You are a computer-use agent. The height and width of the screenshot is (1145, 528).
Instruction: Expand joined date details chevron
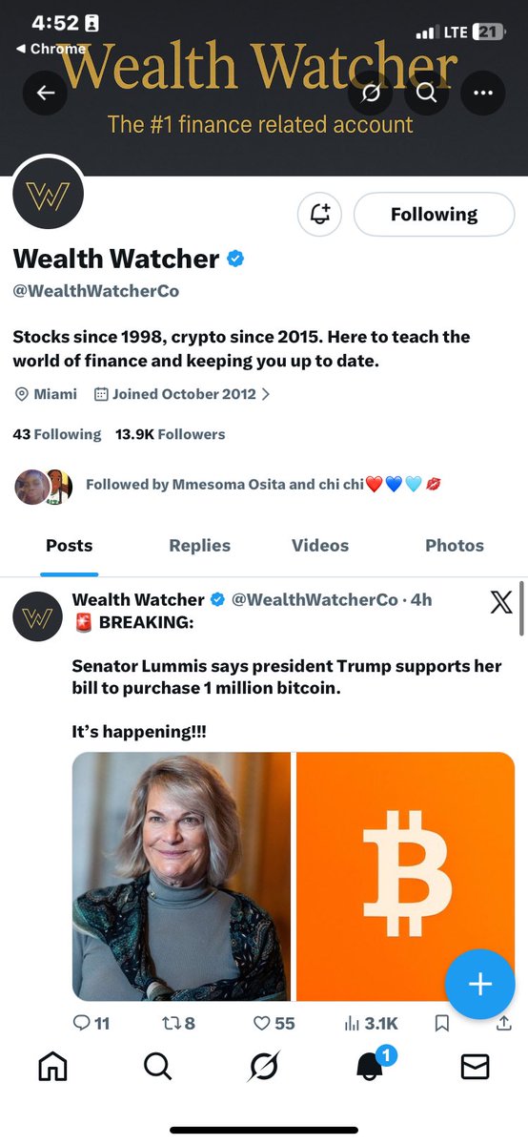266,394
